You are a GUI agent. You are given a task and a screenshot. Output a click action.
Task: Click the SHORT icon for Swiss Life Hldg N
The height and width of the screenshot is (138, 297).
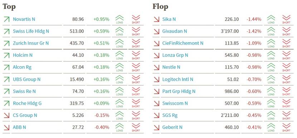[136, 31]
